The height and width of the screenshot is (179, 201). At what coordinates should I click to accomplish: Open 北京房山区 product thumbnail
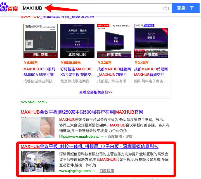point(77,41)
